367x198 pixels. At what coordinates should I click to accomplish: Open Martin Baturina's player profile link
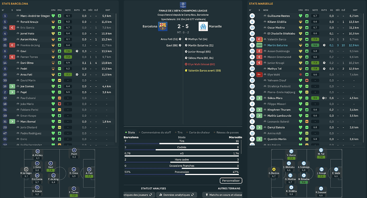tap(277, 45)
